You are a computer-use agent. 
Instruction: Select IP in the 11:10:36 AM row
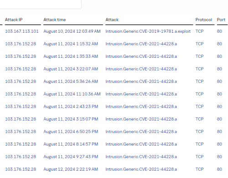pos(21,94)
